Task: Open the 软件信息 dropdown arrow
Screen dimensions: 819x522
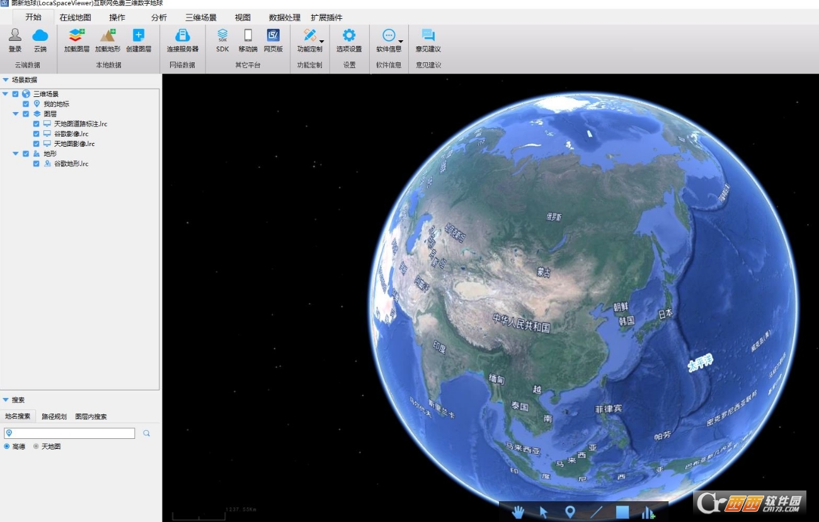Action: tap(401, 42)
